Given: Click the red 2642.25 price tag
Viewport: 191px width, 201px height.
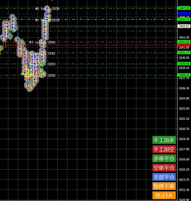Looking at the screenshot, I should (184, 45).
